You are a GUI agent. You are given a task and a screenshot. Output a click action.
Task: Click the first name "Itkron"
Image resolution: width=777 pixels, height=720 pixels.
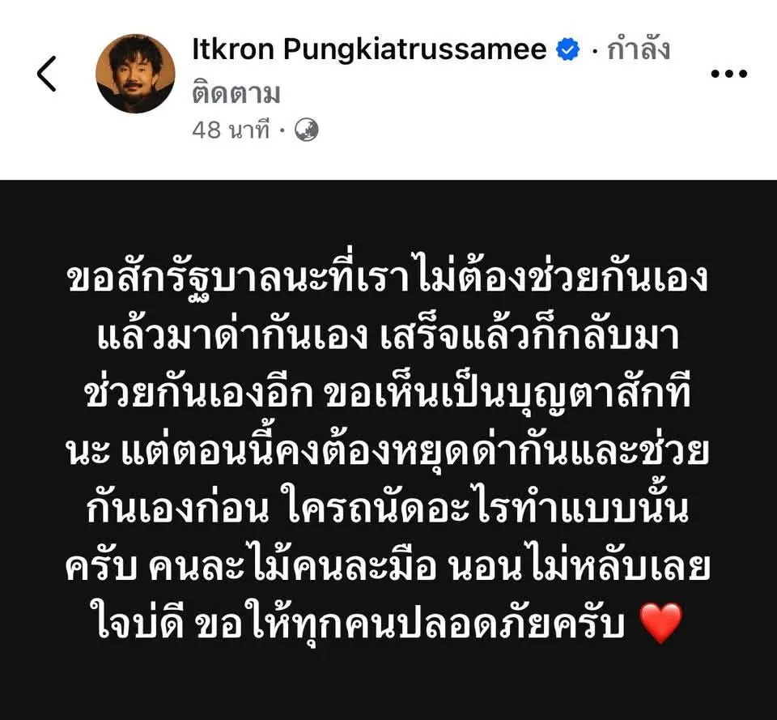point(233,49)
